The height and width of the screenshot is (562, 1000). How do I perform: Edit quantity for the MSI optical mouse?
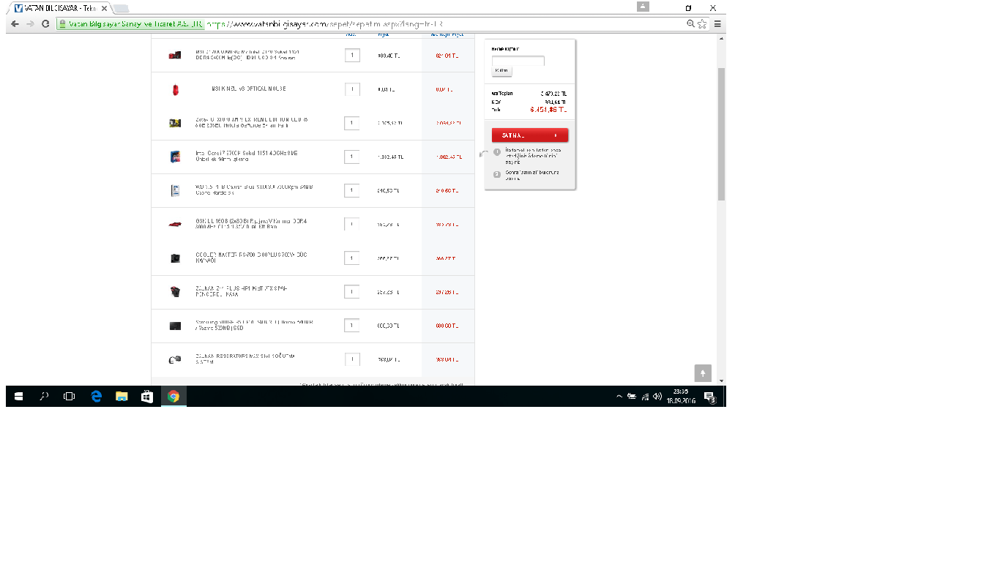(352, 89)
